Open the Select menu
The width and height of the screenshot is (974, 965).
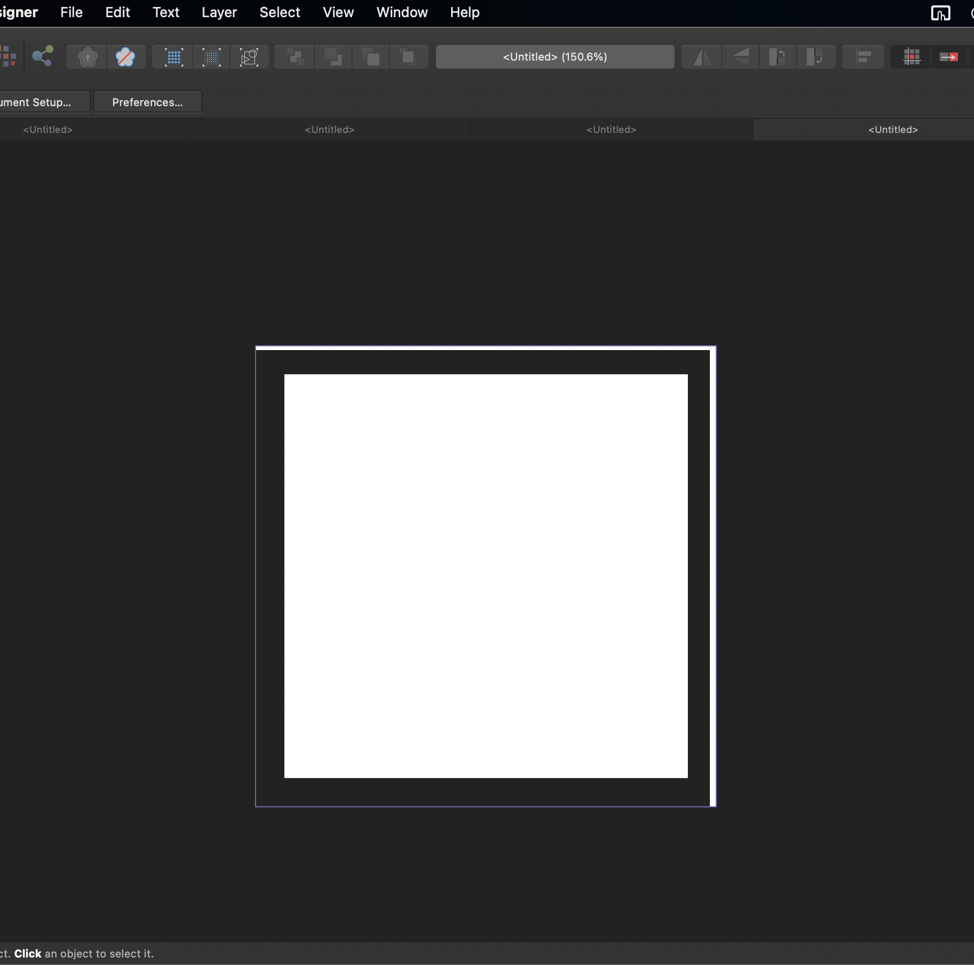point(280,12)
